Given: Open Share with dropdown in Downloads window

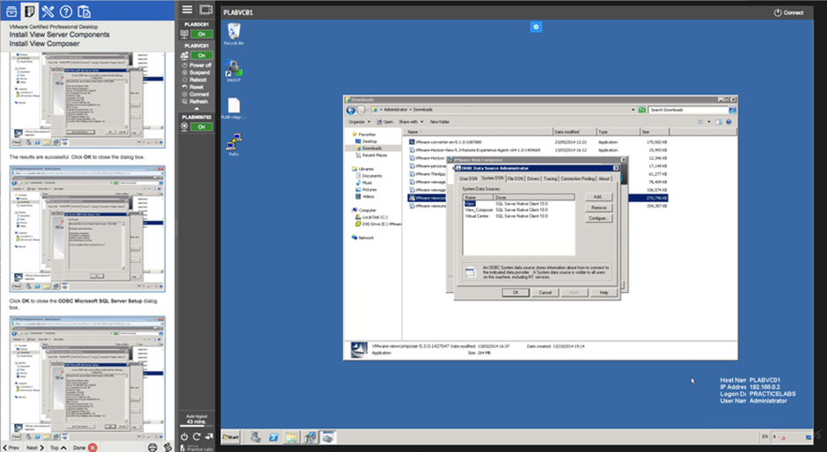Looking at the screenshot, I should pyautogui.click(x=411, y=122).
